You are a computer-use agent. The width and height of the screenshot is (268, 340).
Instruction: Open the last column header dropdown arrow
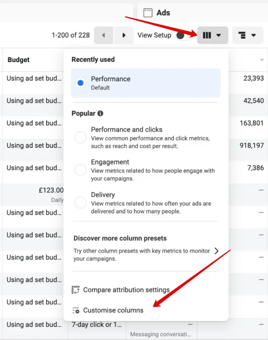point(262,60)
